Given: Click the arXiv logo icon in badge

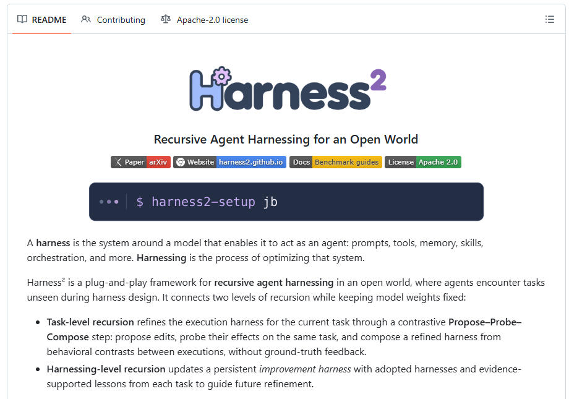Looking at the screenshot, I should (118, 162).
